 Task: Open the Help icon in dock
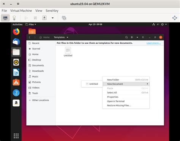click(16, 93)
